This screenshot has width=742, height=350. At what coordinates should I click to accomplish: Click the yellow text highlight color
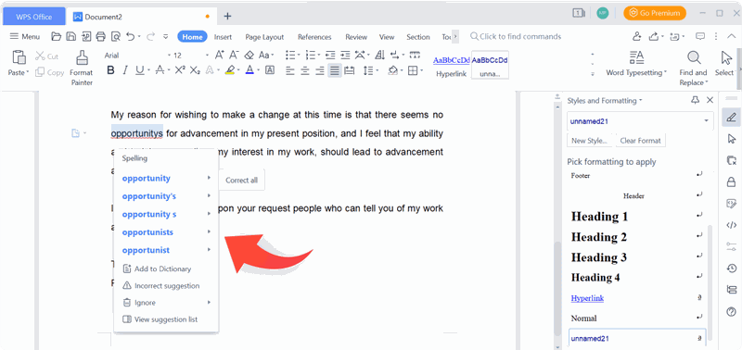click(229, 70)
